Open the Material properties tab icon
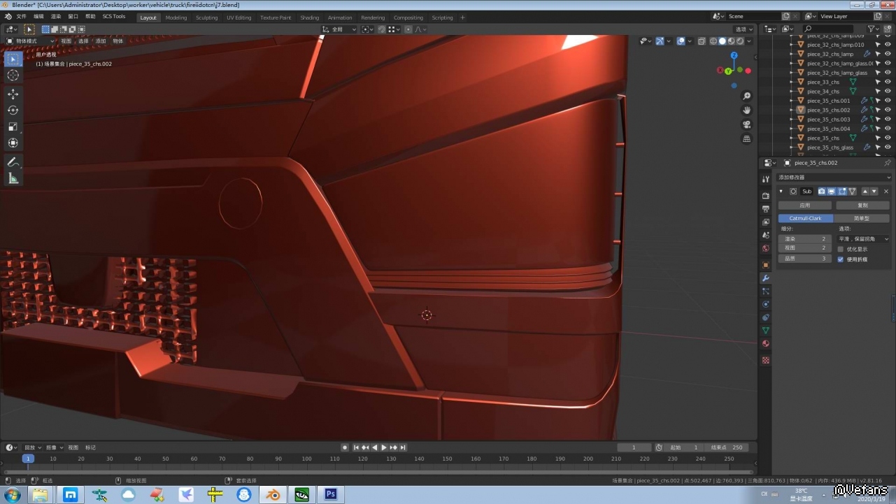This screenshot has width=896, height=504. (x=766, y=344)
